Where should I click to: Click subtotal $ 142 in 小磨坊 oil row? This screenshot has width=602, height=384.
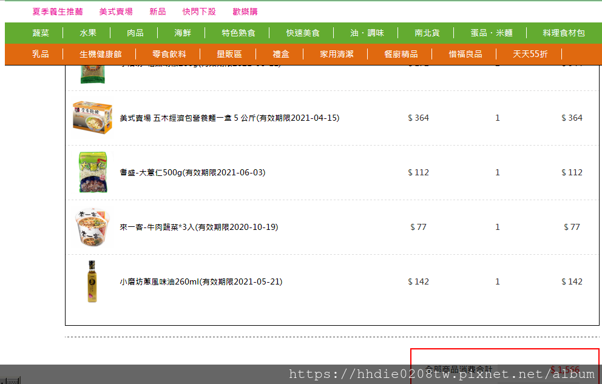coord(572,281)
